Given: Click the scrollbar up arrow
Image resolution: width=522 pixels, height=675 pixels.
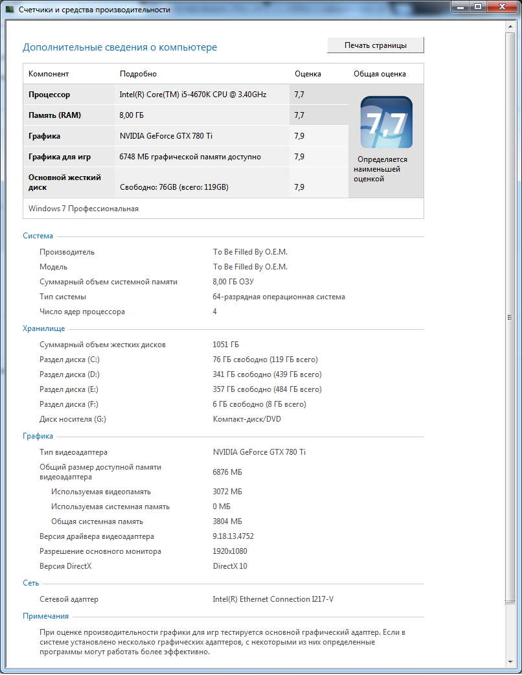Looking at the screenshot, I should click(x=510, y=27).
